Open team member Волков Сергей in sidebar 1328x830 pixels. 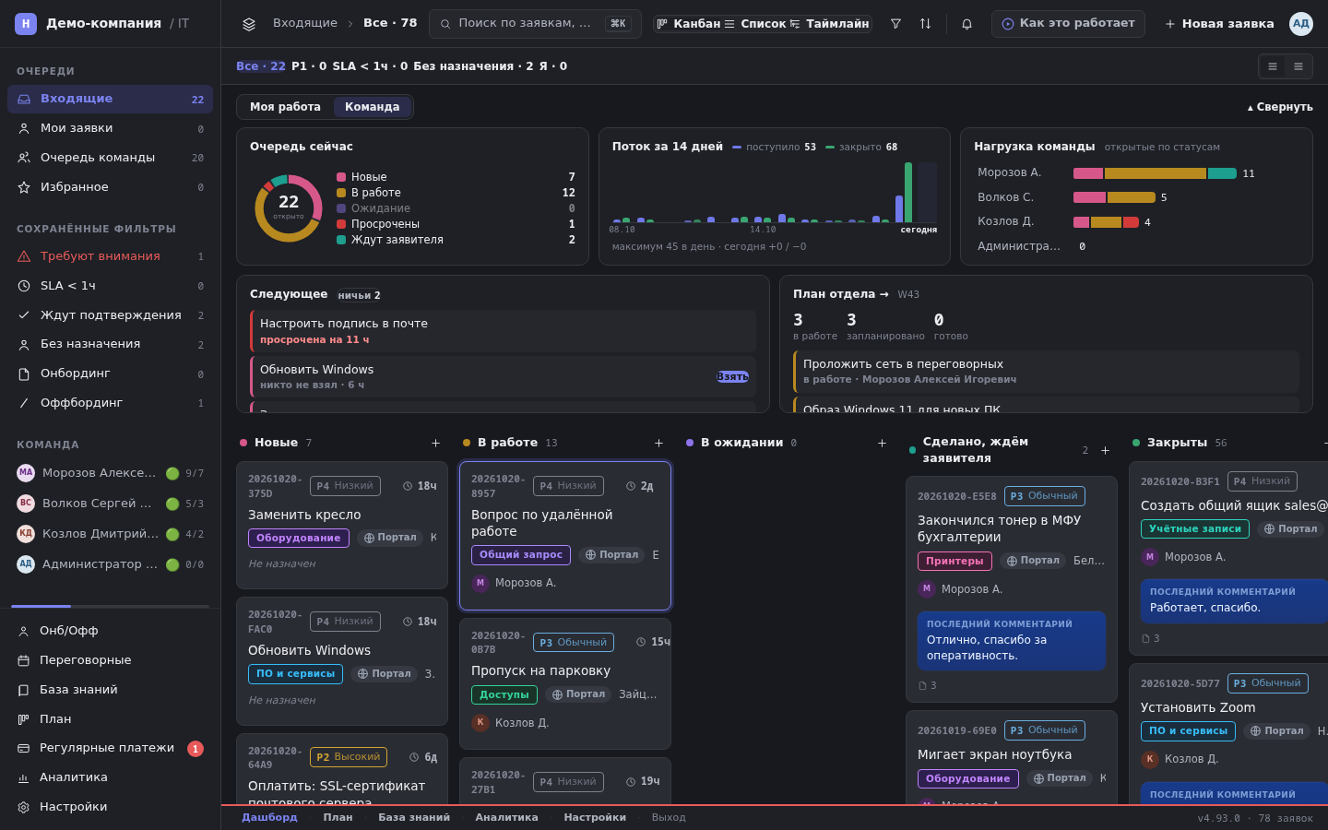point(110,504)
